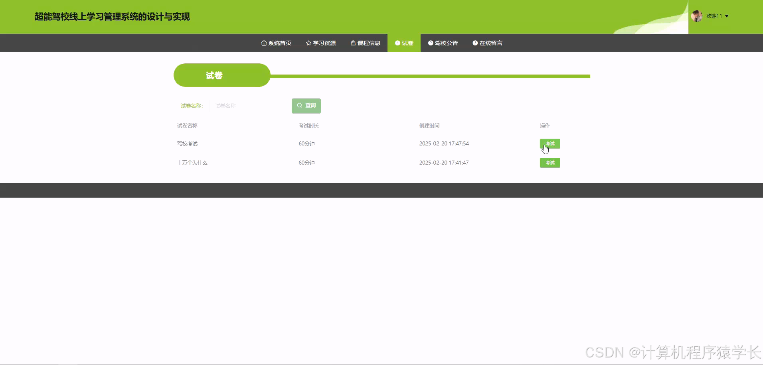Click the 试卷名称: label beside search box
The image size is (763, 365).
192,106
